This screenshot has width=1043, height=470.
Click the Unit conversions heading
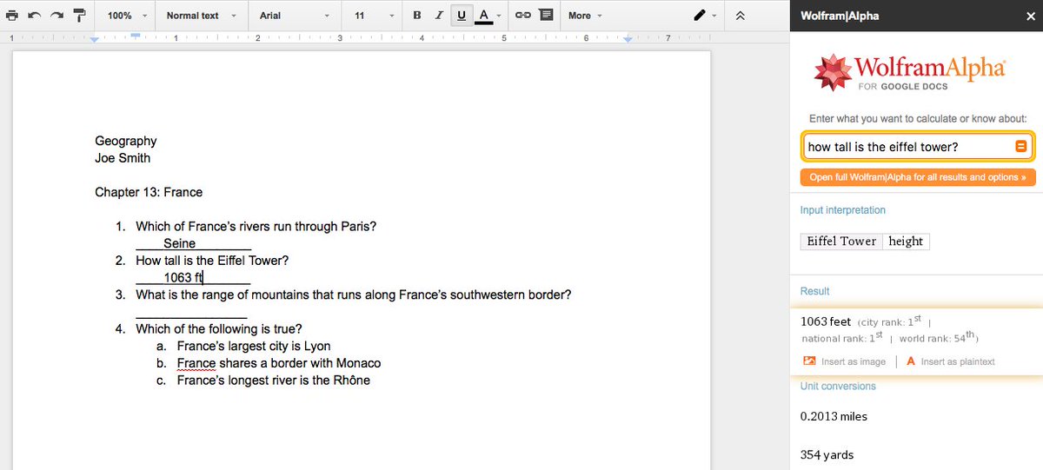(838, 386)
